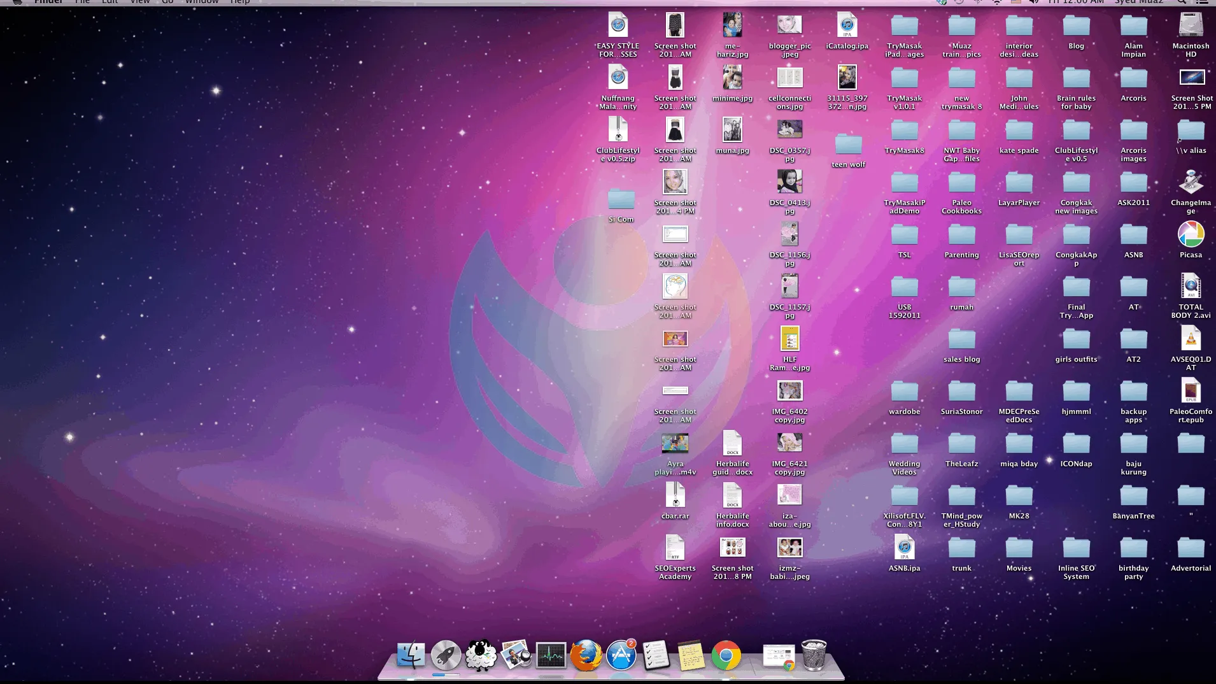This screenshot has width=1216, height=684.
Task: Select the teen wolf folder
Action: (848, 145)
